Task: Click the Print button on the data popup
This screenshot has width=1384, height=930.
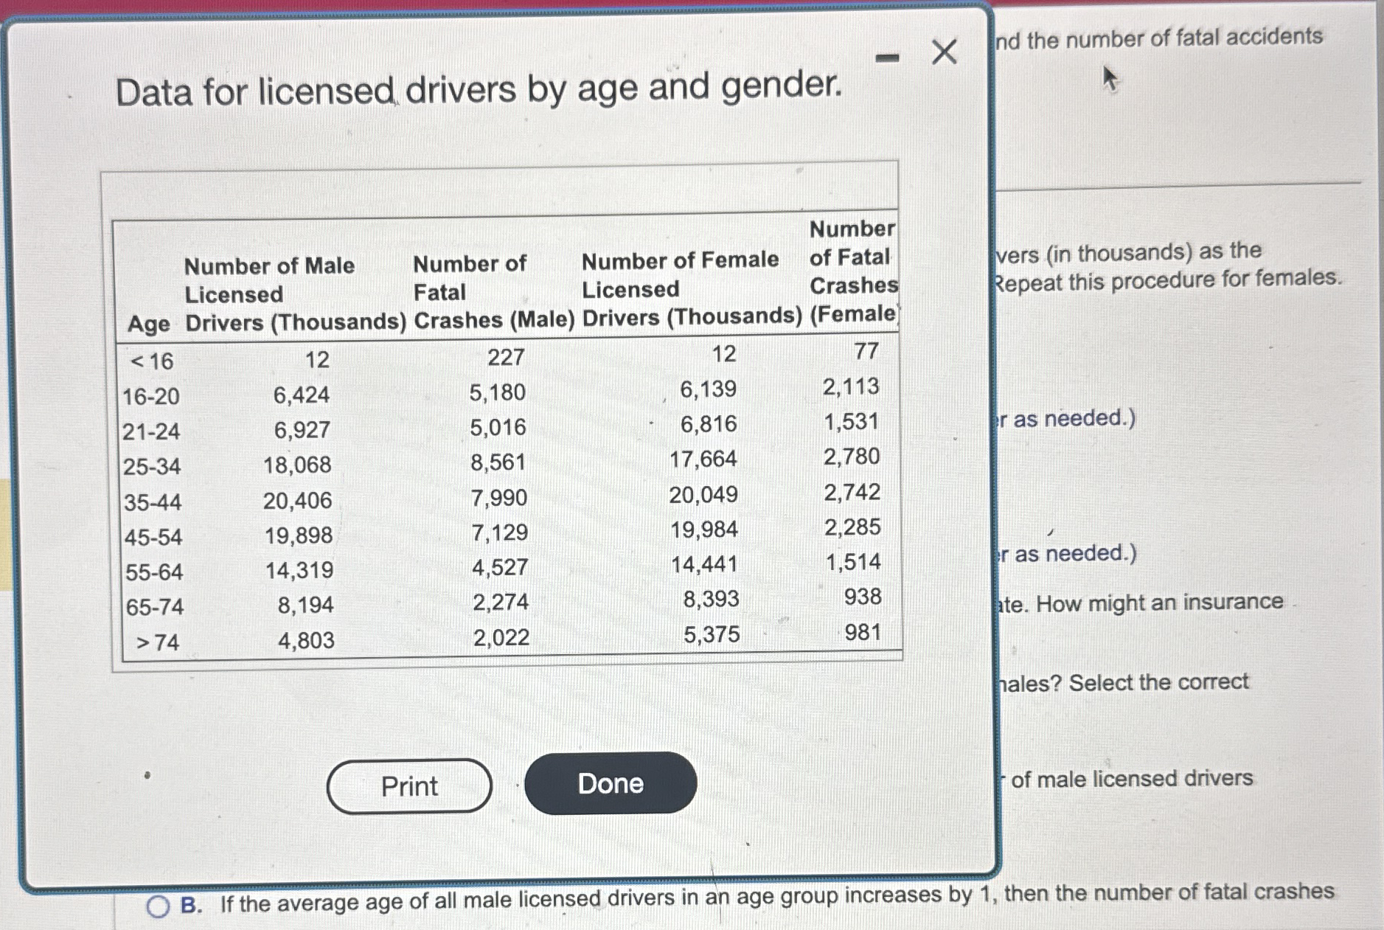Action: (x=409, y=786)
